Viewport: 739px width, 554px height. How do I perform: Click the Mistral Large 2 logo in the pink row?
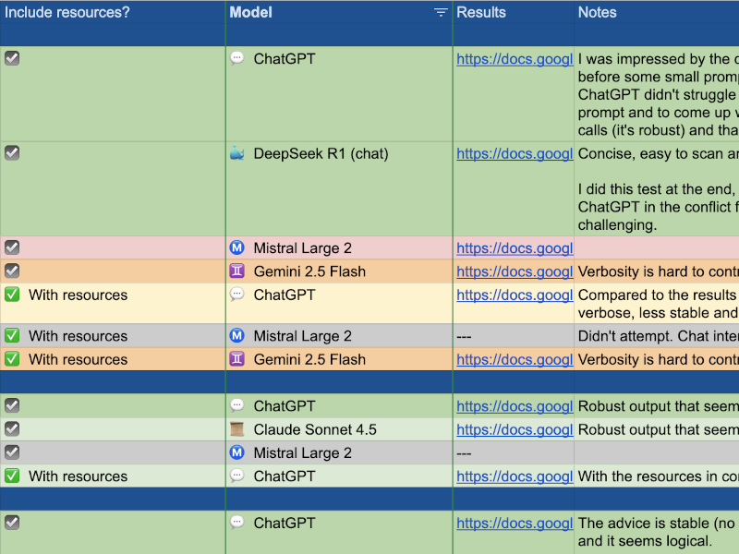(x=237, y=247)
